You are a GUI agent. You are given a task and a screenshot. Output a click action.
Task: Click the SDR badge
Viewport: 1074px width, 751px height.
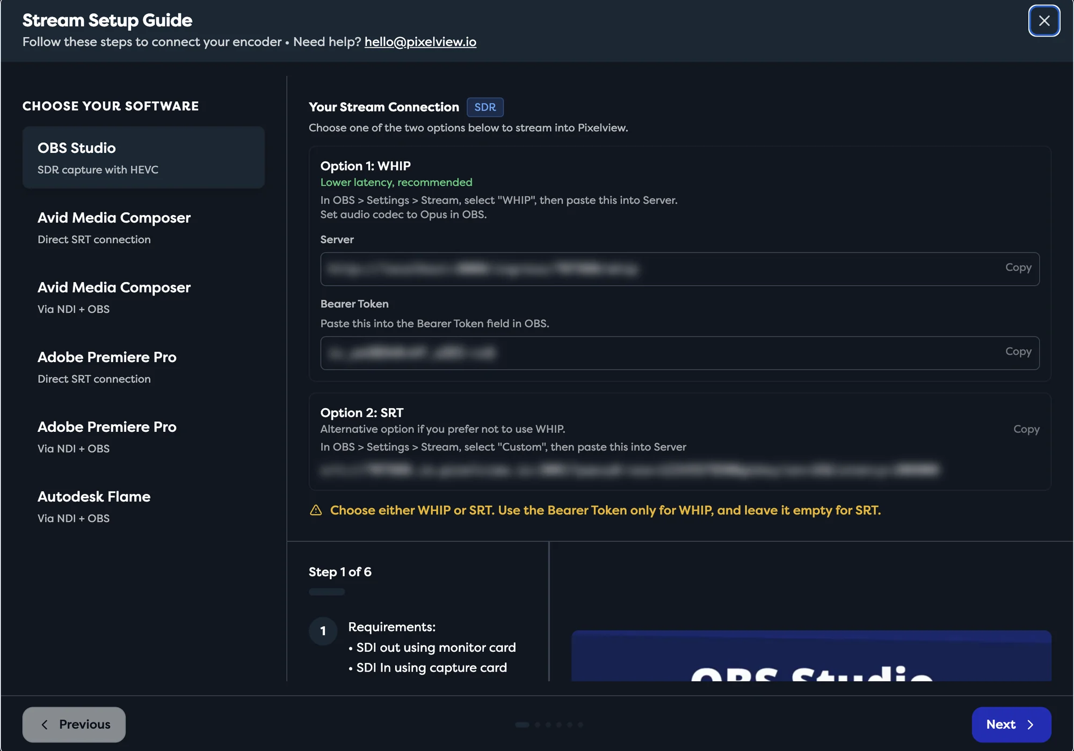click(x=485, y=107)
